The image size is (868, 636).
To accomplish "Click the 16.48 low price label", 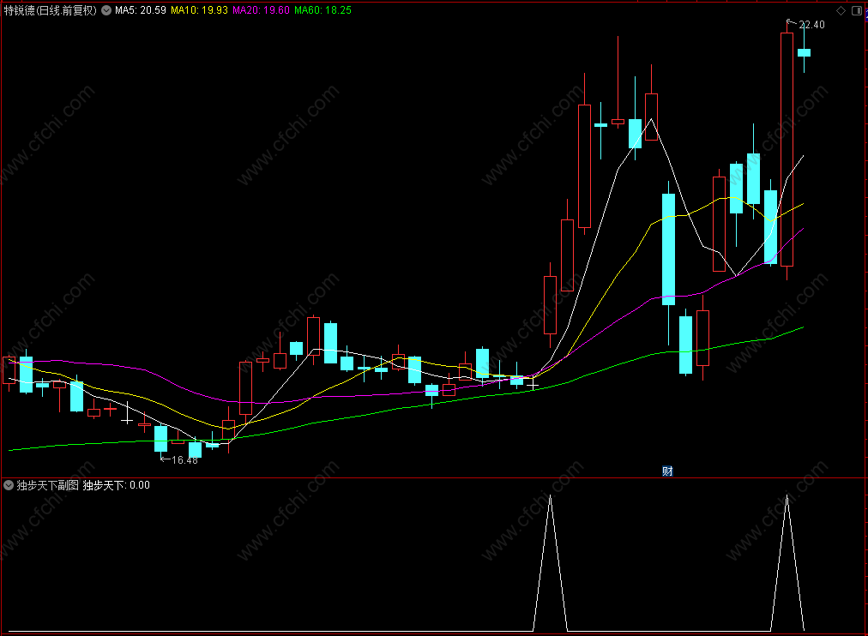I will (184, 460).
